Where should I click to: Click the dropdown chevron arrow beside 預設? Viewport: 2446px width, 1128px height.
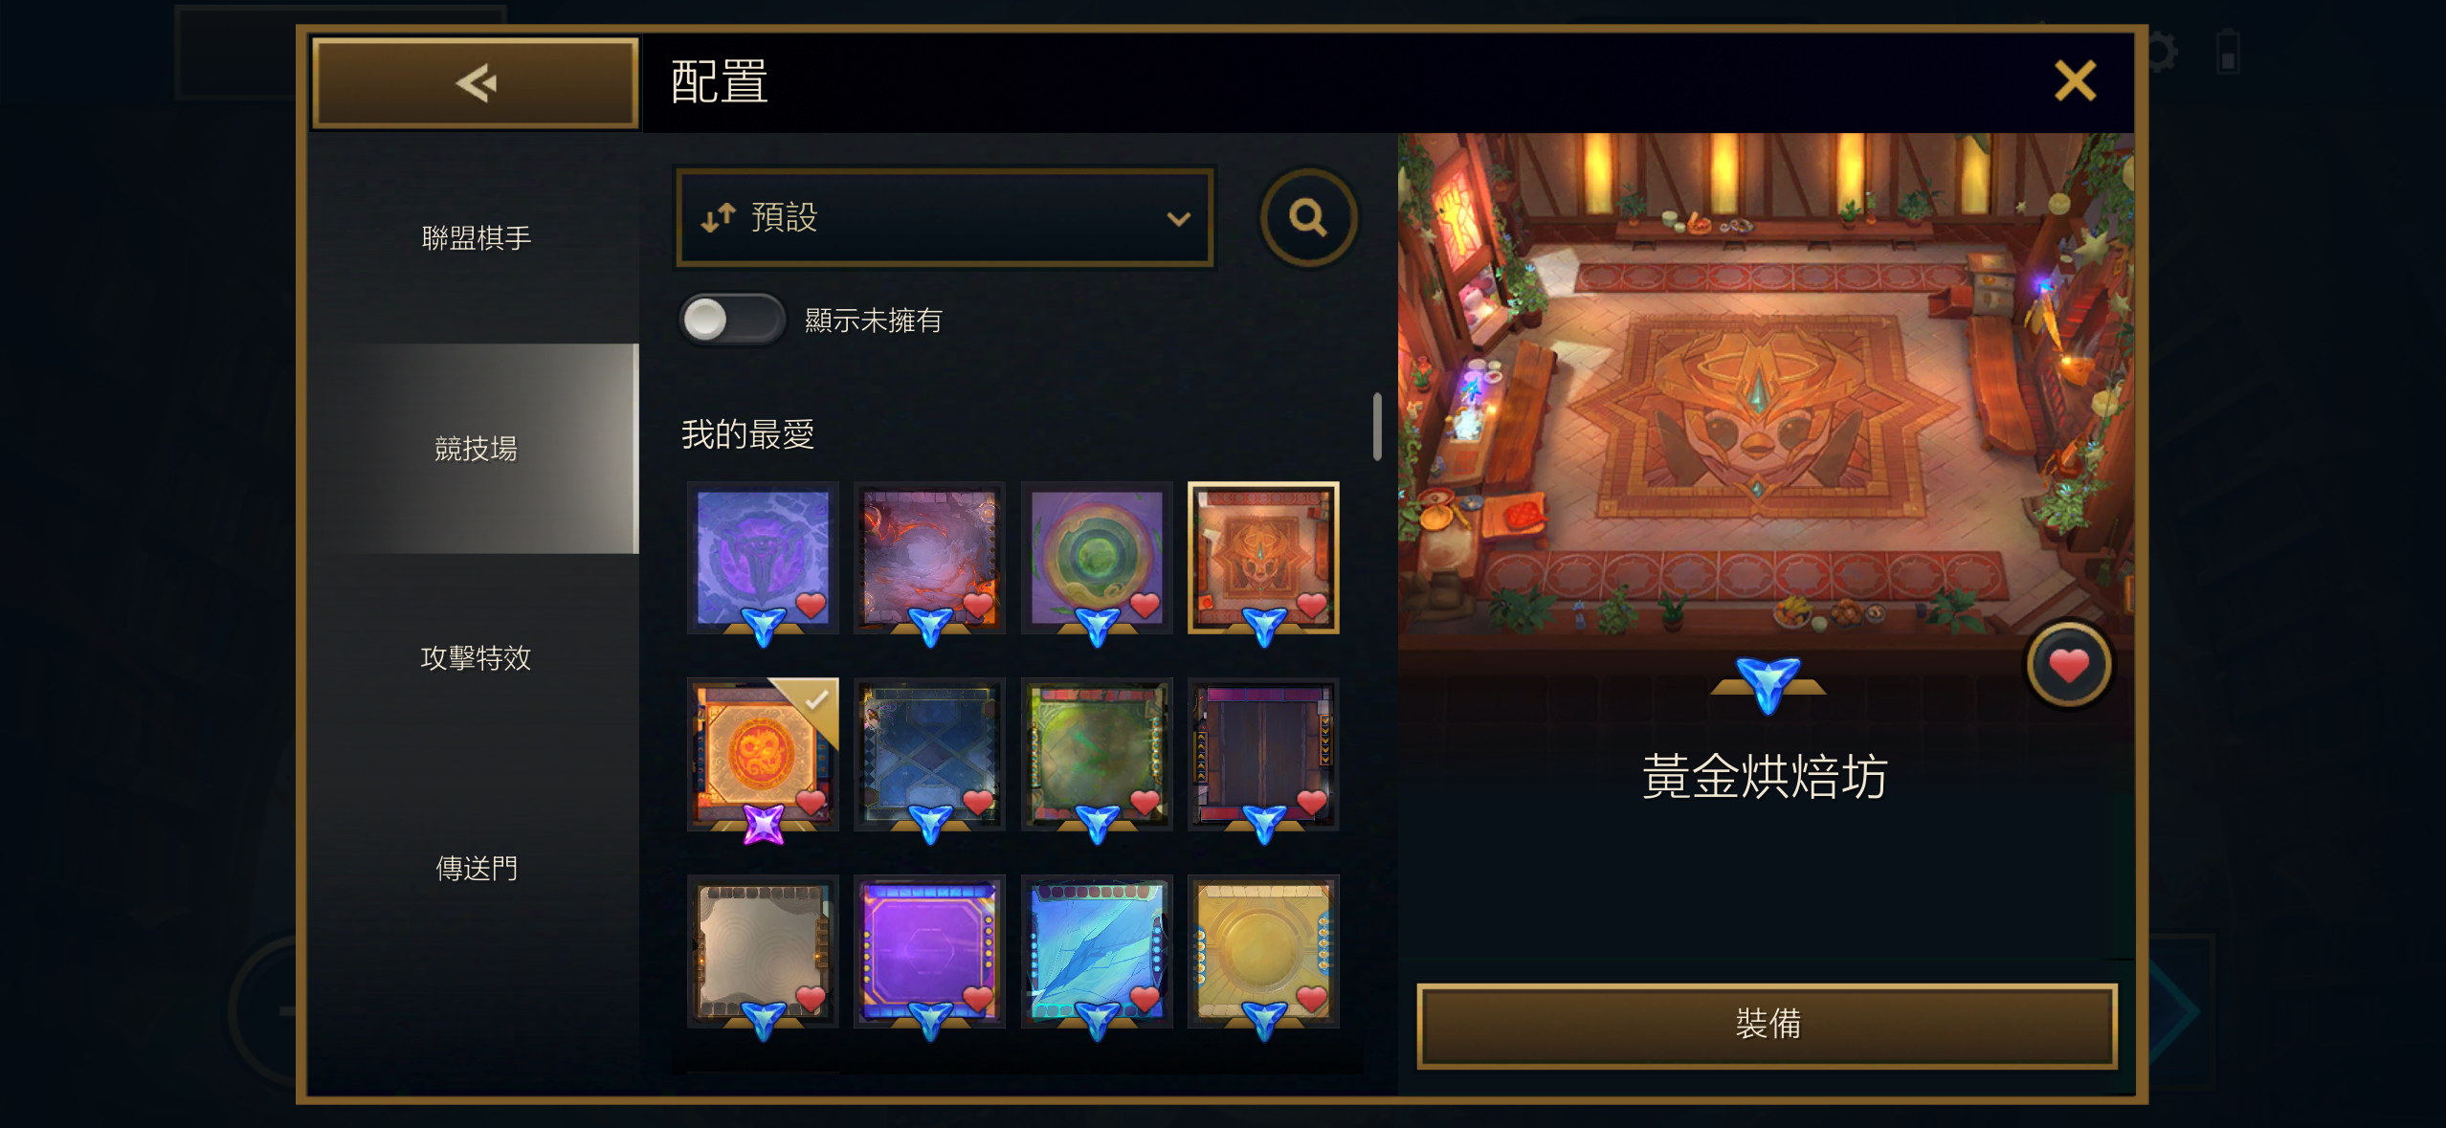pyautogui.click(x=1178, y=219)
